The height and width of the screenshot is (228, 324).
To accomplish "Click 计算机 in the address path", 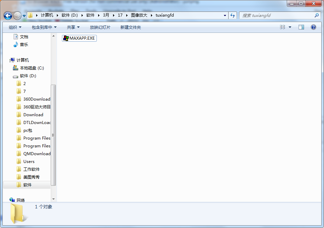I will 47,15.
